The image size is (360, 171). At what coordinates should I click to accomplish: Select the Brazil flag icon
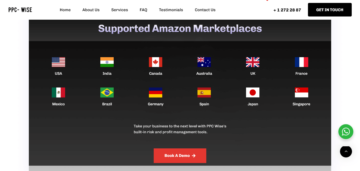[107, 93]
